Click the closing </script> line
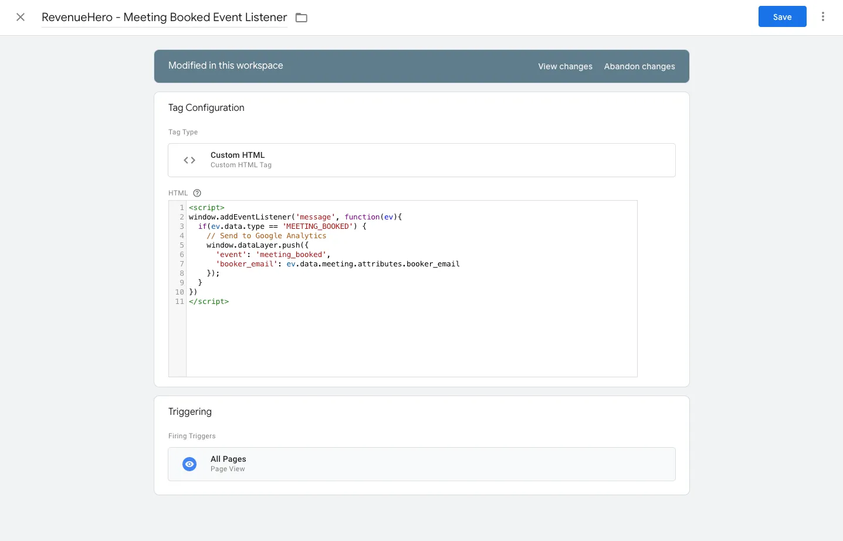This screenshot has height=541, width=843. point(209,302)
